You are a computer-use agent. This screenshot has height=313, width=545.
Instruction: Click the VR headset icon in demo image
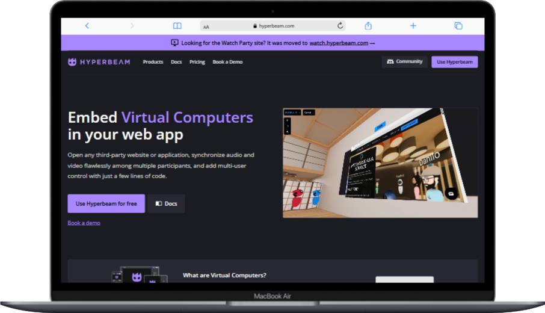(x=451, y=193)
